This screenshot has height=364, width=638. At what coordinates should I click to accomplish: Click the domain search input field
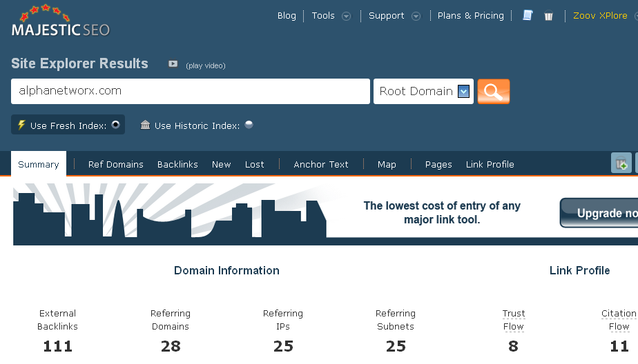coord(191,91)
